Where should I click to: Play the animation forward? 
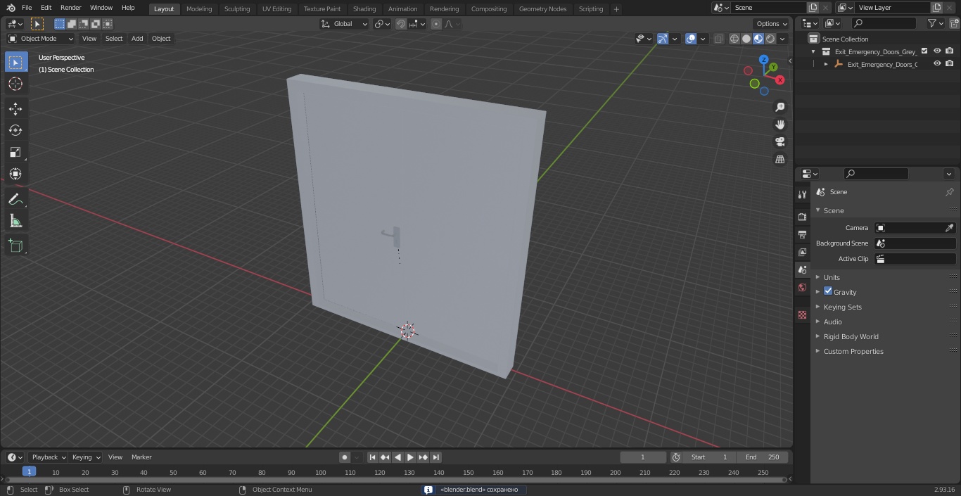pyautogui.click(x=410, y=457)
